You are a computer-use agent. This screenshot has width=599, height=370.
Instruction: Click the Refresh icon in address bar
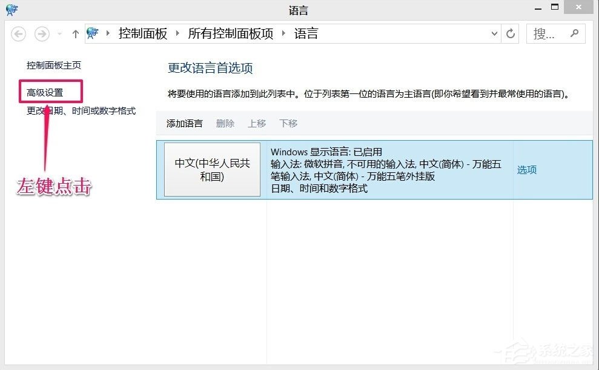(510, 33)
